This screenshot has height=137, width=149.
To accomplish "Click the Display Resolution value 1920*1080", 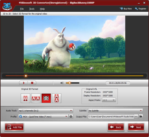I will (x=108, y=95).
